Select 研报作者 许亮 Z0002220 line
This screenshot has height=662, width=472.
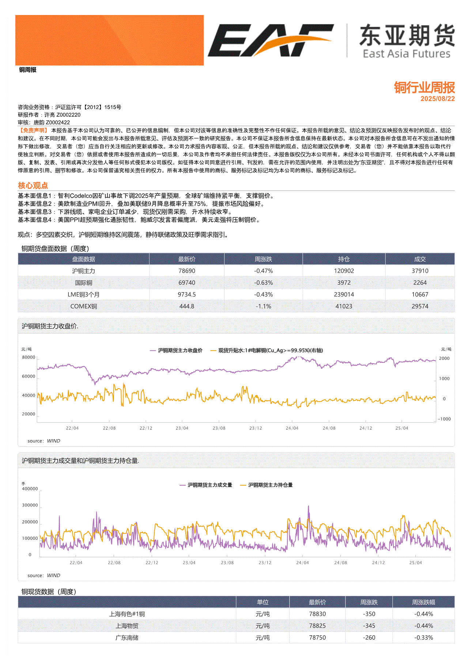tap(49, 115)
